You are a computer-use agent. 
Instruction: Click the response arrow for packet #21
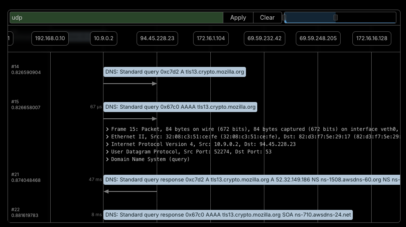click(130, 191)
